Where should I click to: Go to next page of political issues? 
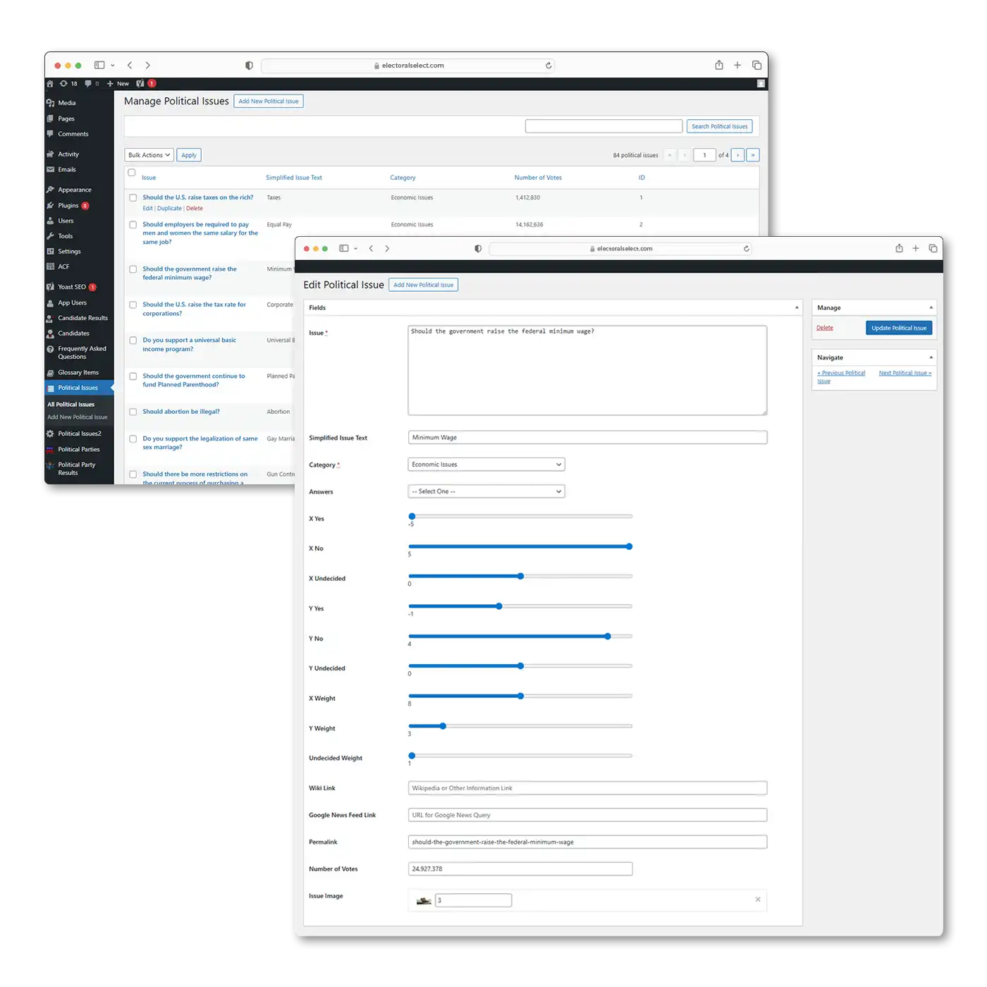pos(737,155)
